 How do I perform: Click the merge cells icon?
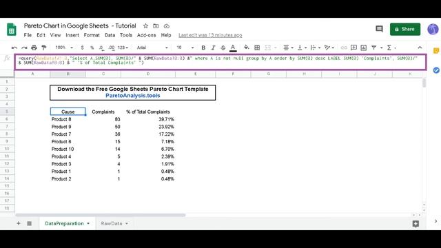pyautogui.click(x=268, y=48)
